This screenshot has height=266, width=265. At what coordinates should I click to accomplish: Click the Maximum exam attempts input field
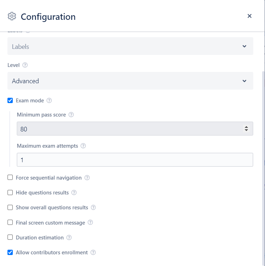(x=135, y=160)
